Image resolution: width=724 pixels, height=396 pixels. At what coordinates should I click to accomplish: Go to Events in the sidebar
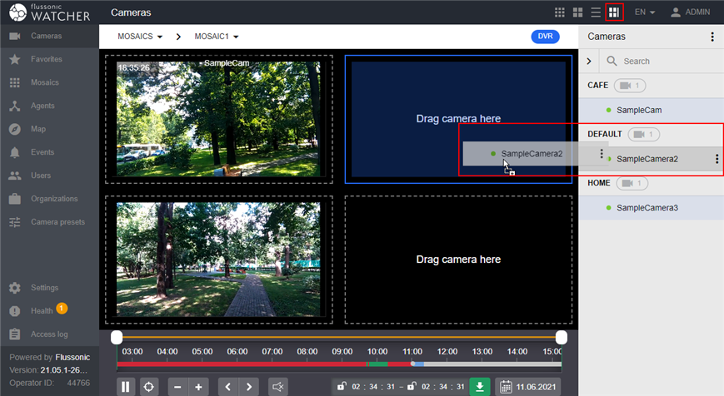pyautogui.click(x=42, y=153)
